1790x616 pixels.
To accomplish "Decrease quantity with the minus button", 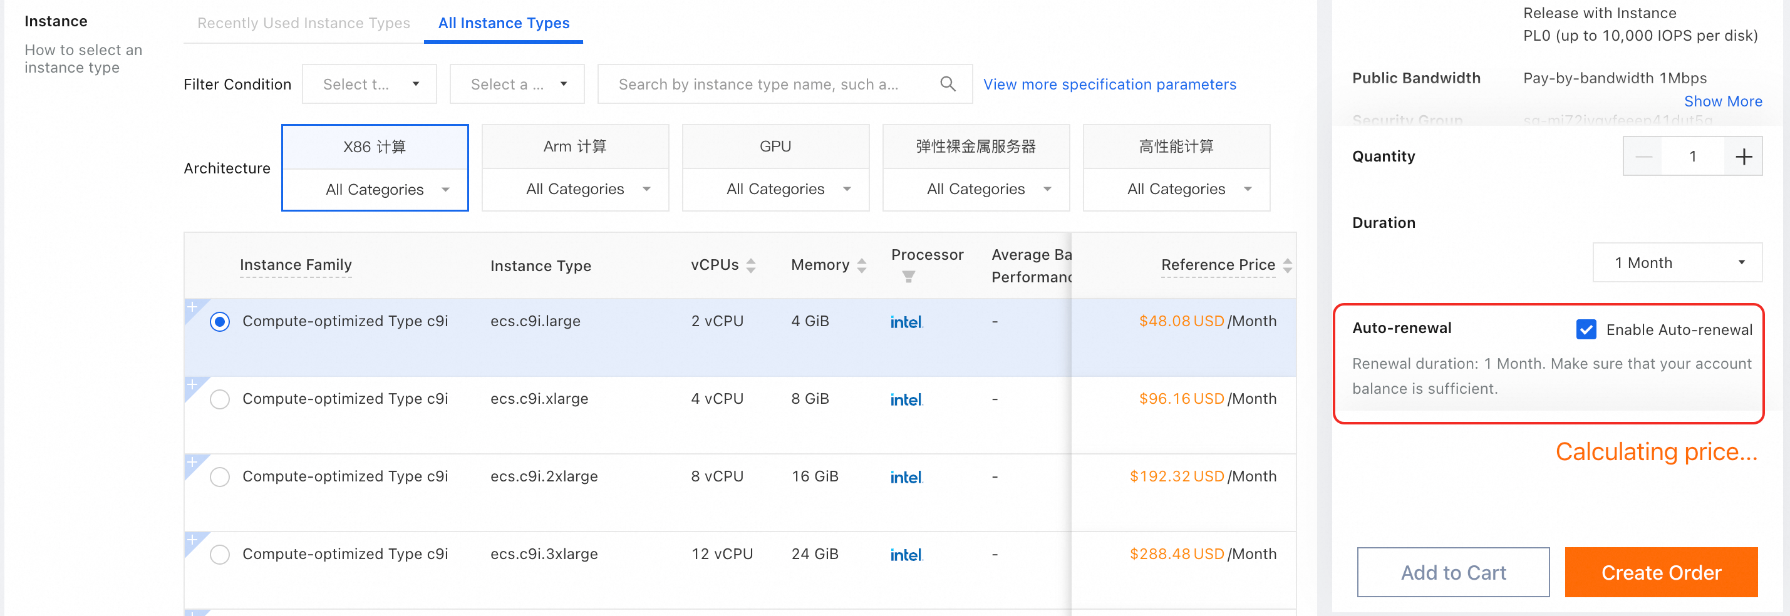I will click(x=1643, y=157).
